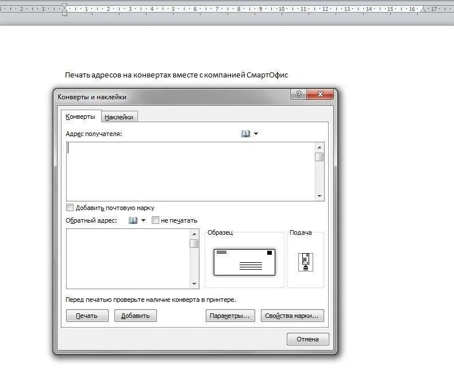This screenshot has width=454, height=373.
Task: Click the Подача feed method icon
Action: pyautogui.click(x=306, y=262)
